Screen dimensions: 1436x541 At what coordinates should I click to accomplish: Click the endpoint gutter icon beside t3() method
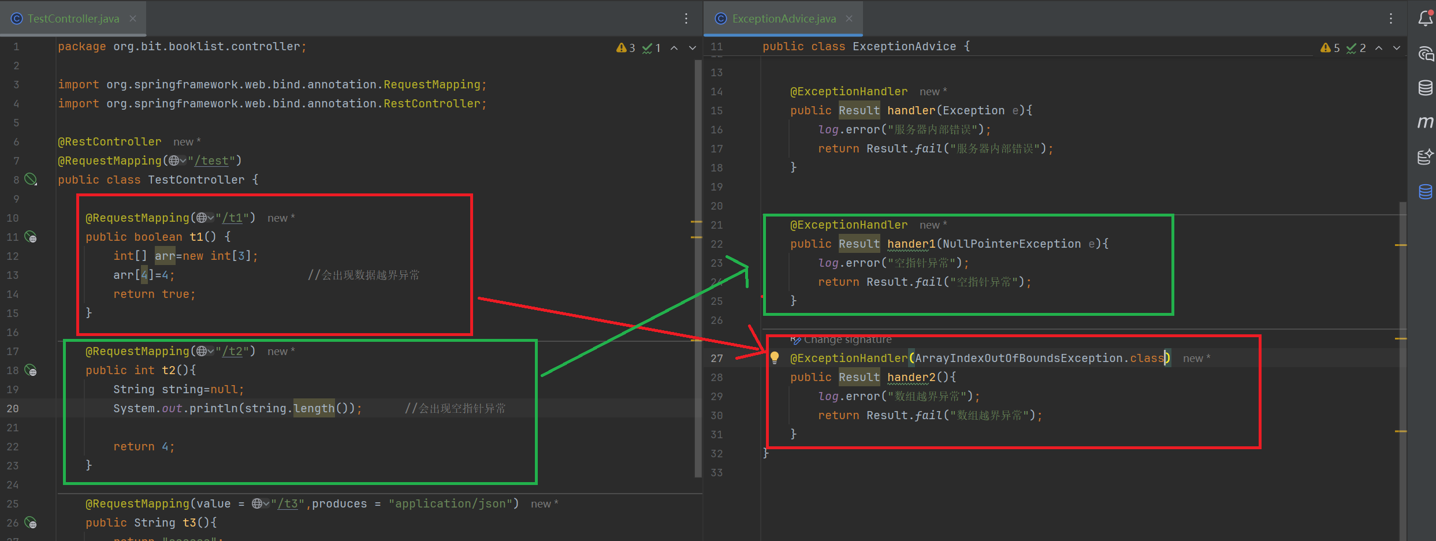pos(31,523)
